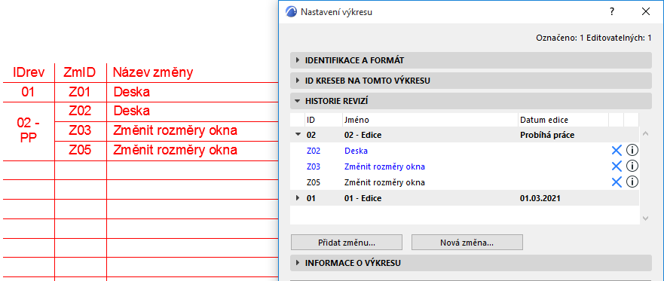Image resolution: width=664 pixels, height=281 pixels.
Task: Click 'Označeno: 1 Editovatelných: 1' status text
Action: pos(594,38)
